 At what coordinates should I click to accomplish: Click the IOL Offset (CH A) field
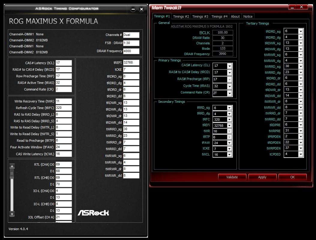[x=64, y=217]
